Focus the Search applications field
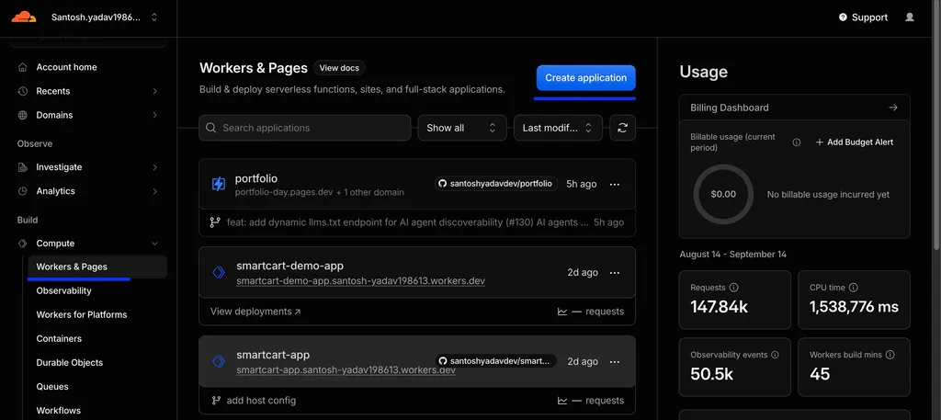 pyautogui.click(x=305, y=128)
